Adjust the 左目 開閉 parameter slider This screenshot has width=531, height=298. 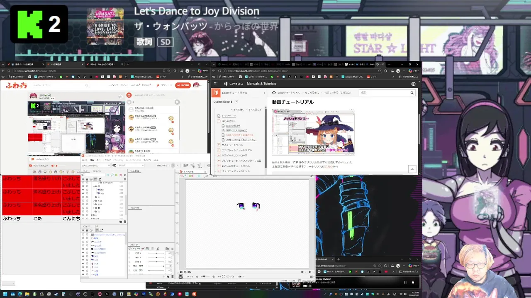point(156,266)
